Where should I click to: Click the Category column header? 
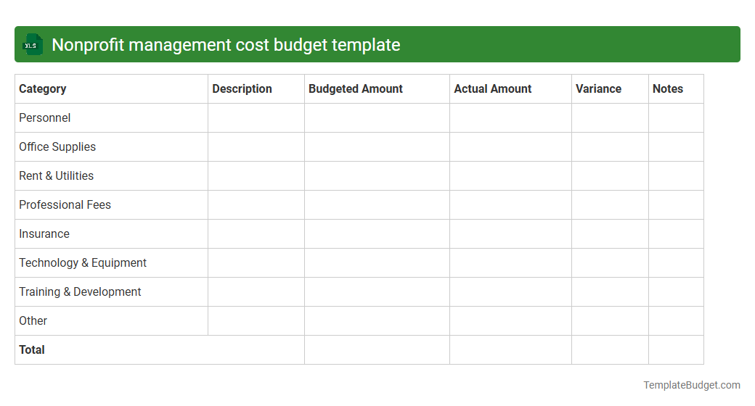111,89
